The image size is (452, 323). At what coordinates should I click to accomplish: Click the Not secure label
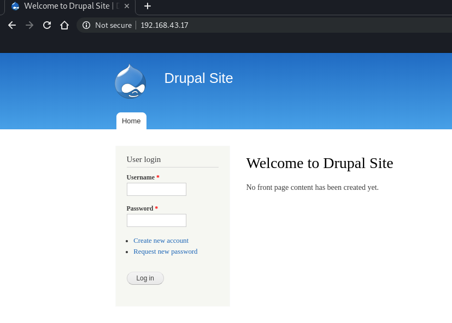coord(113,25)
